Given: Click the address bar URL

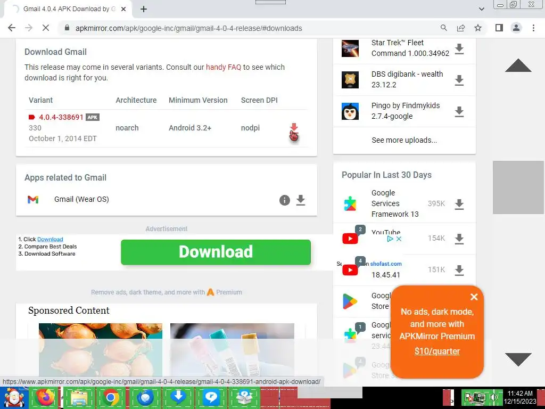Looking at the screenshot, I should [189, 28].
